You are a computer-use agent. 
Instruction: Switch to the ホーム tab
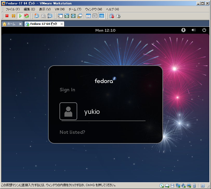coord(11,24)
